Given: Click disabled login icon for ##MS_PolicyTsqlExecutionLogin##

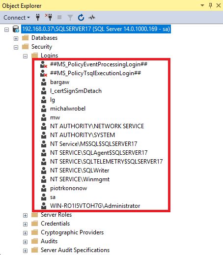Looking at the screenshot, I should 44,73.
